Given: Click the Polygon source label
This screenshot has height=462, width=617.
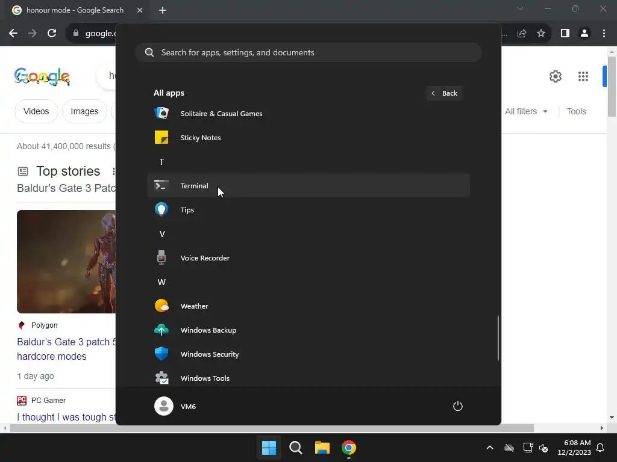Looking at the screenshot, I should [44, 325].
